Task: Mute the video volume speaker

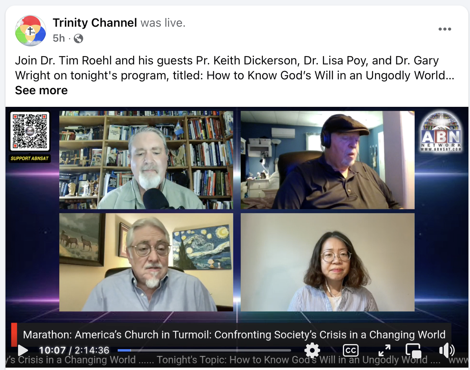Action: tap(446, 350)
